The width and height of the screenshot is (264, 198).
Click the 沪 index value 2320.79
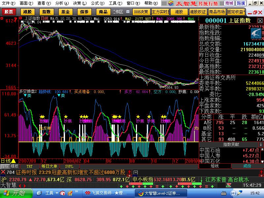[17, 180]
